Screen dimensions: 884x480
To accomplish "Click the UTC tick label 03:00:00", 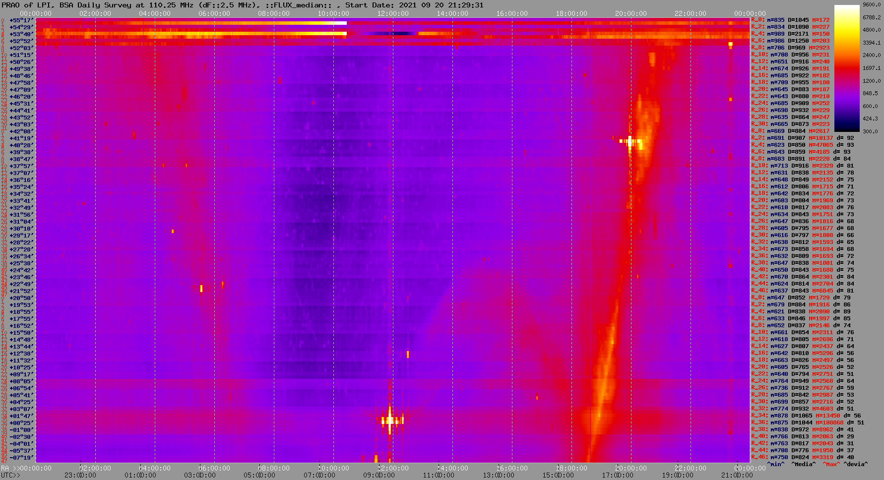I will click(200, 475).
